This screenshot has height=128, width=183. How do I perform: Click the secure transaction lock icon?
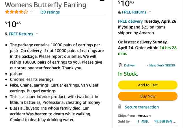pos(120,107)
